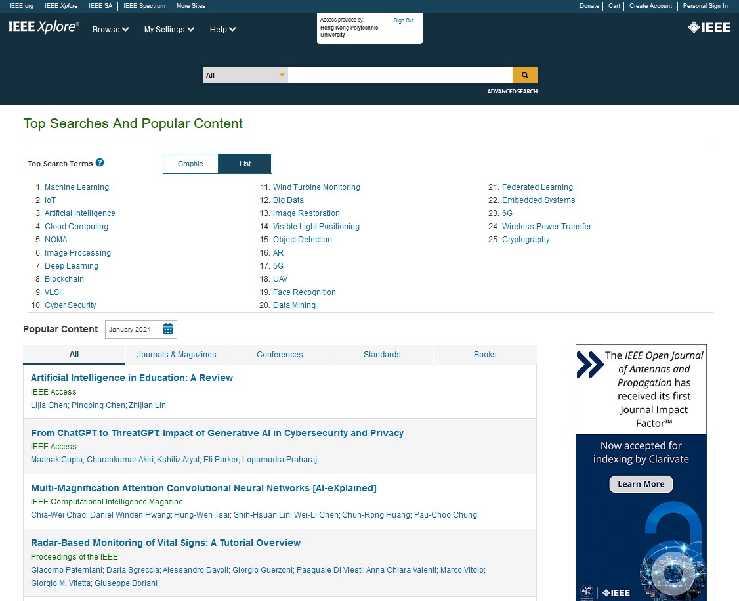Switch to the Conferences tab
This screenshot has height=601, width=739.
pos(280,355)
